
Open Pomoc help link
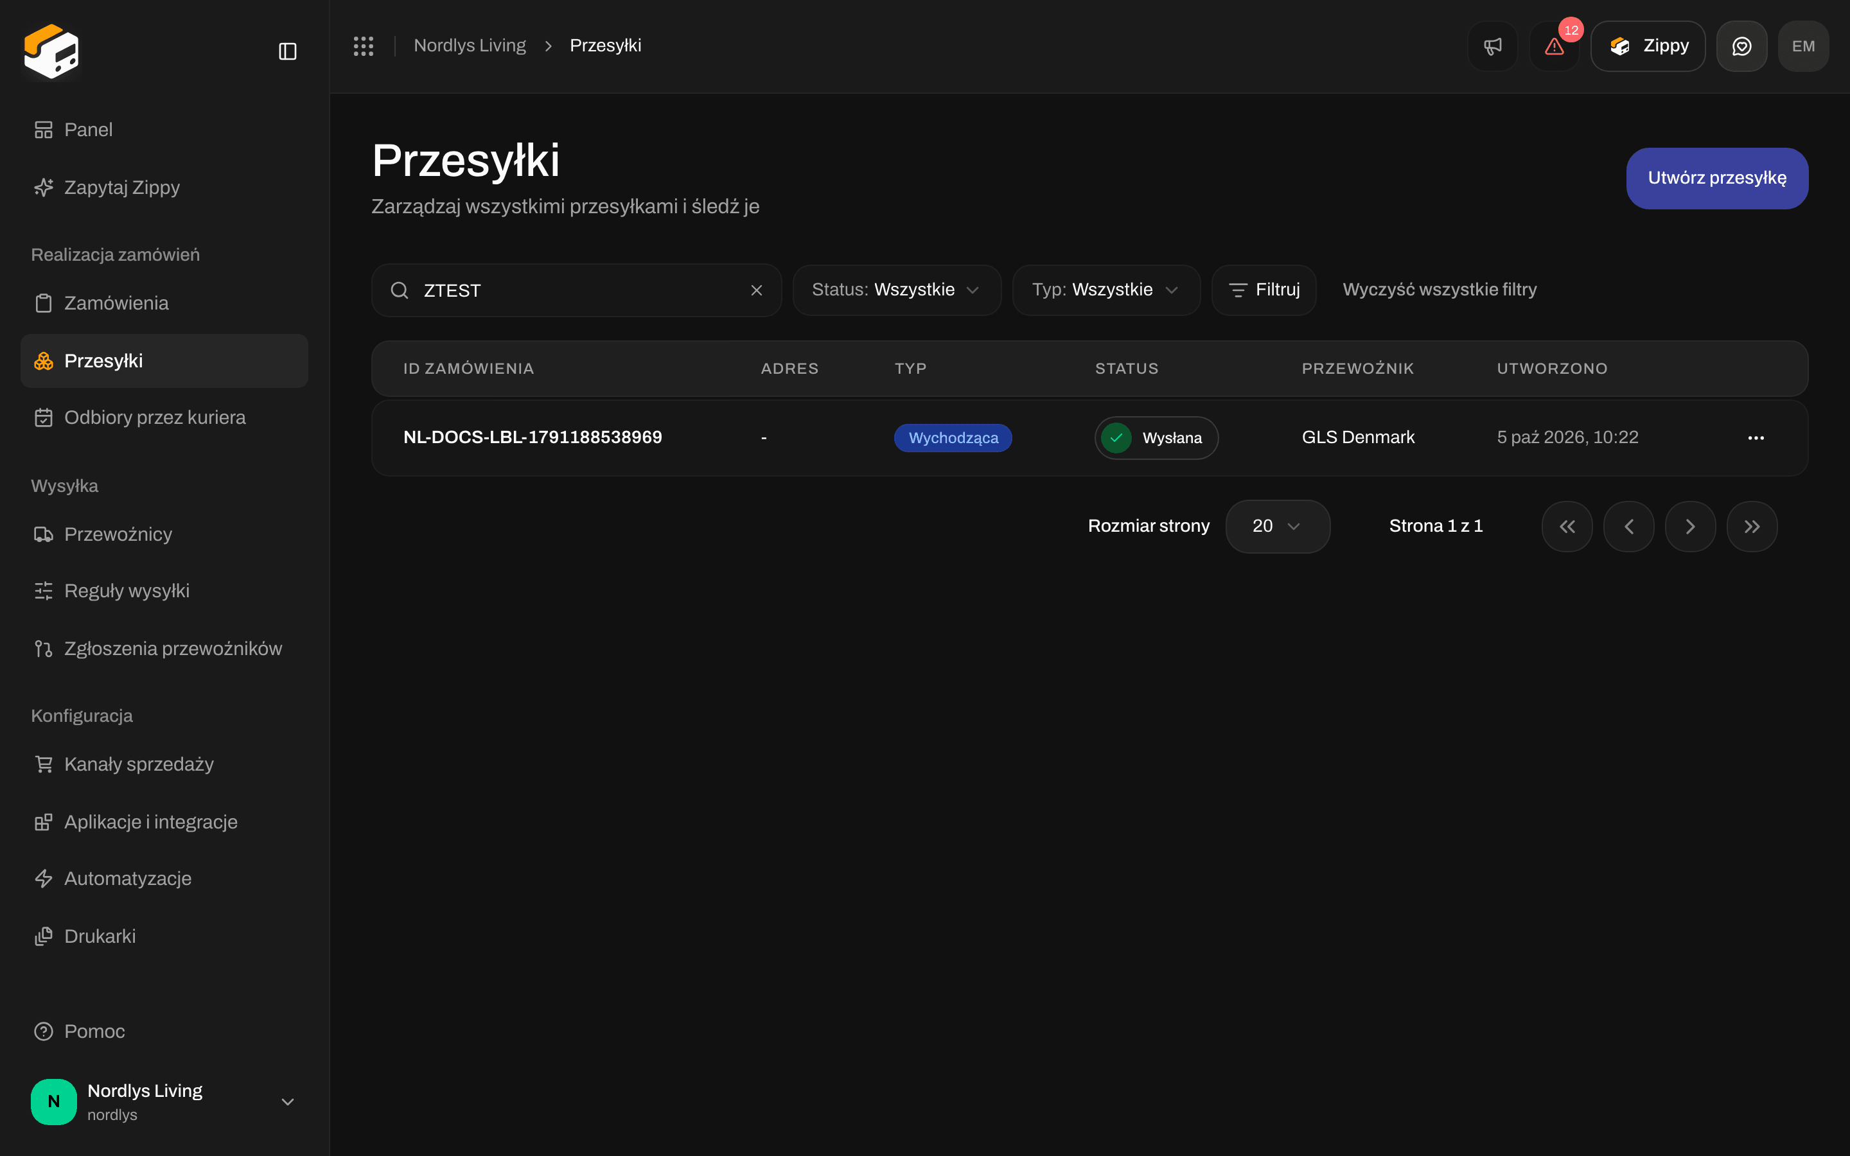[164, 1031]
